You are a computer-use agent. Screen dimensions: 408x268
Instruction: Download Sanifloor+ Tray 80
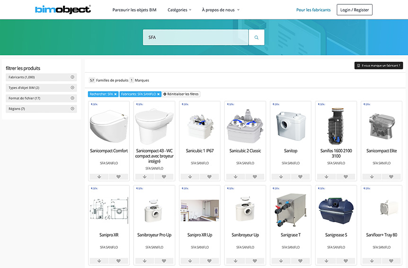pyautogui.click(x=372, y=261)
